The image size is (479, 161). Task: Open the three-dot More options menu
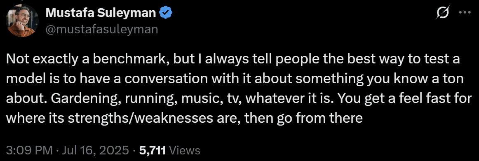pyautogui.click(x=465, y=13)
